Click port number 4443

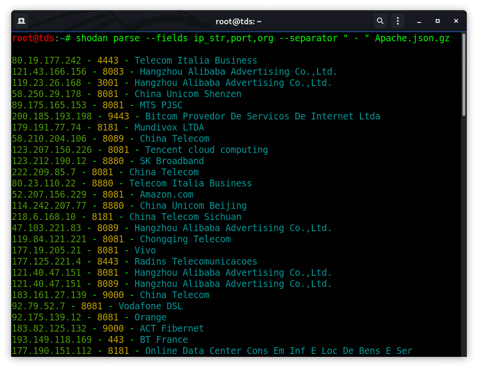click(x=108, y=61)
